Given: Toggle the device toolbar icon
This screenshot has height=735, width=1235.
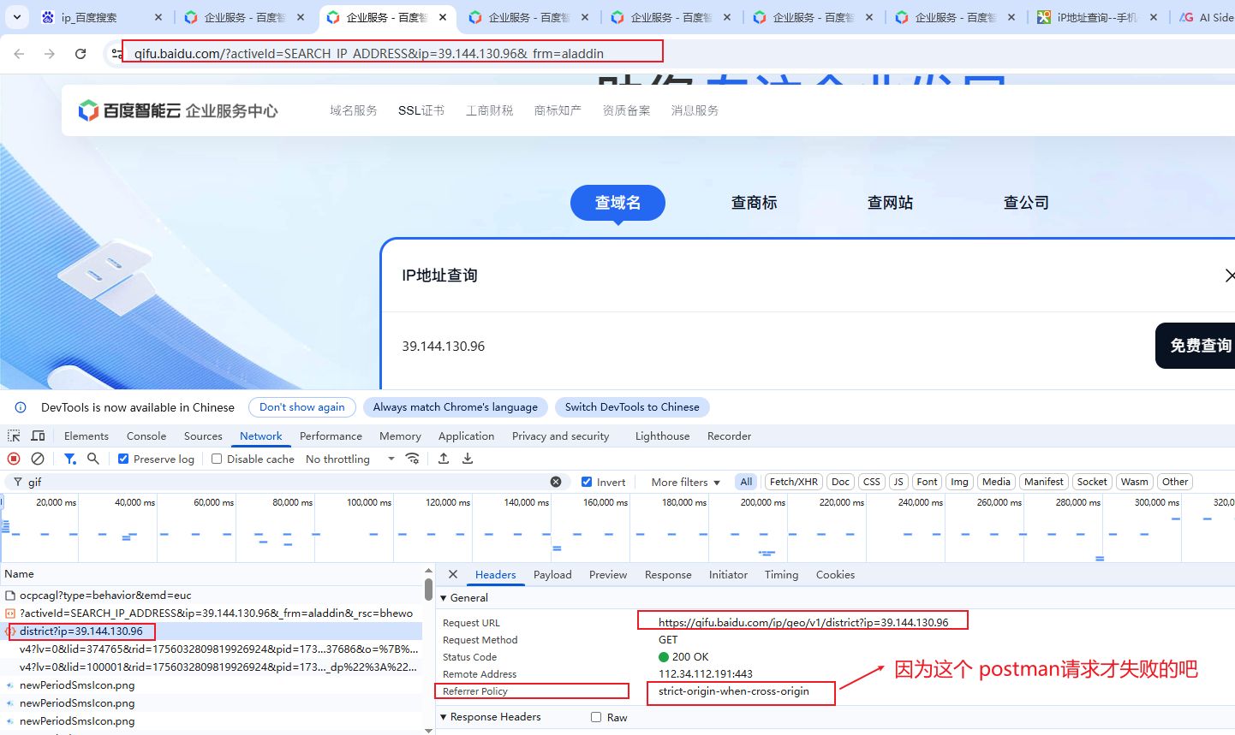Looking at the screenshot, I should tap(38, 436).
